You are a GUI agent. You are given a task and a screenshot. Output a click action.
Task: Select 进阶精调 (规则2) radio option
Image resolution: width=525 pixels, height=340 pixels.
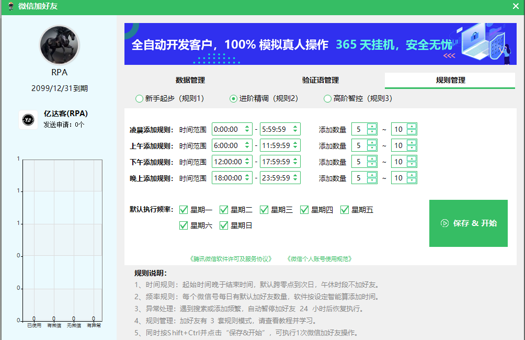tap(264, 98)
